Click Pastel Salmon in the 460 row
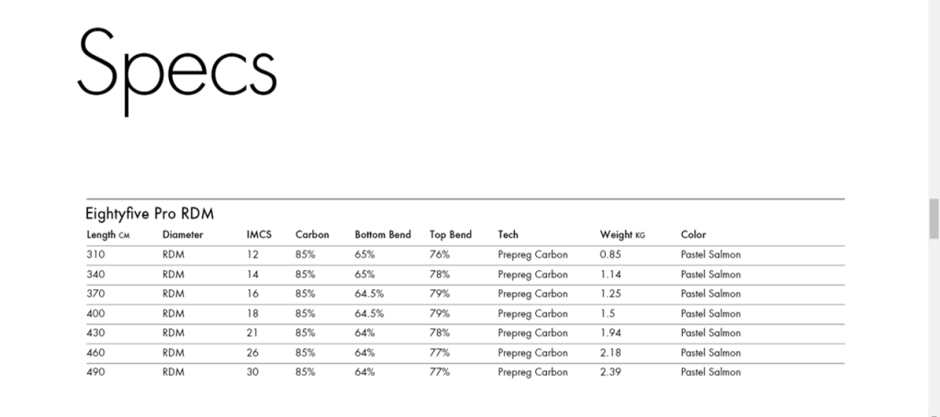 pos(711,353)
